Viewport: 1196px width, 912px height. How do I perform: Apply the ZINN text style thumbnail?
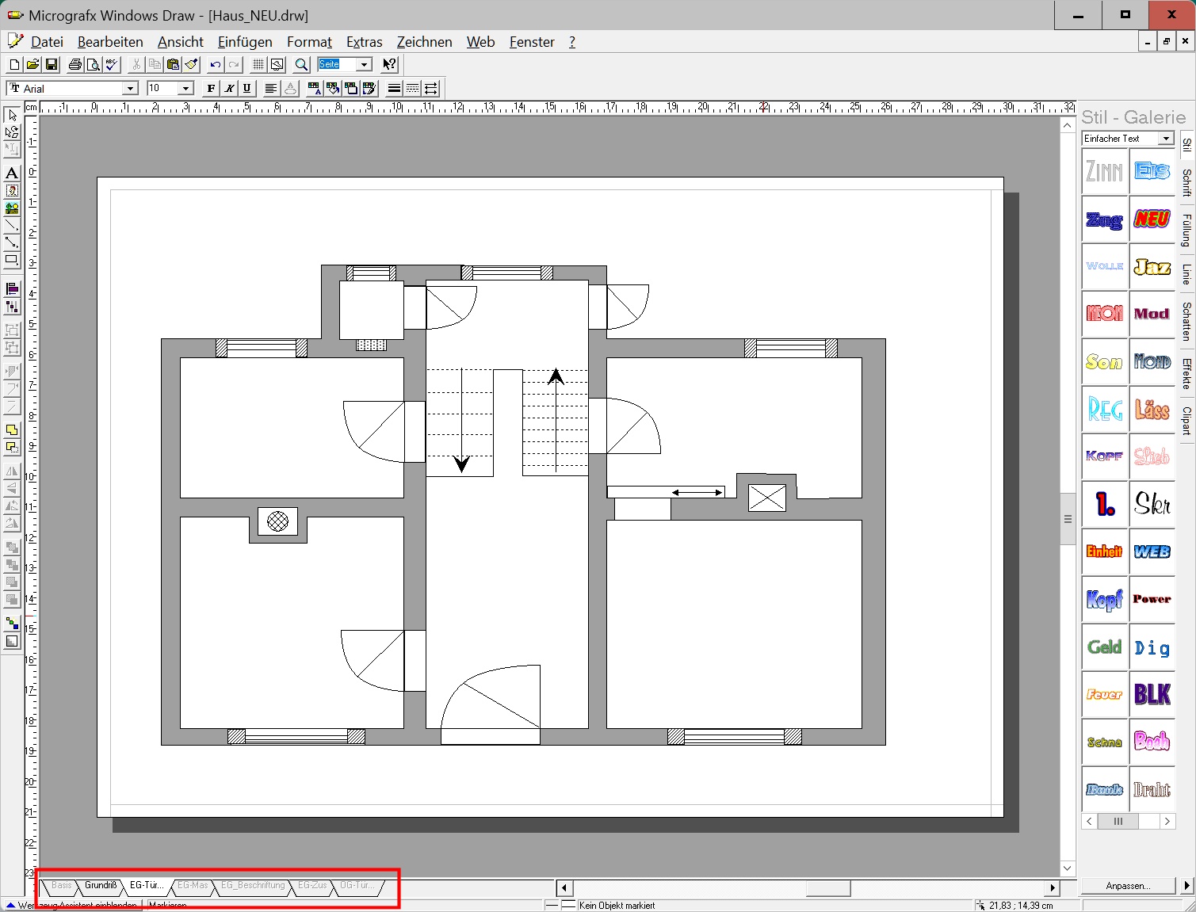1104,171
